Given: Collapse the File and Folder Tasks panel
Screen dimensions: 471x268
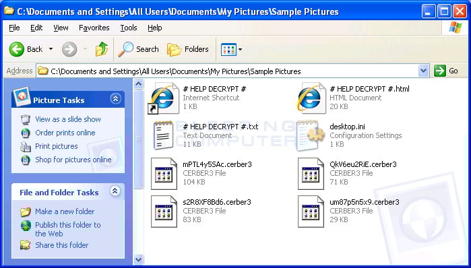Looking at the screenshot, I should tap(115, 191).
